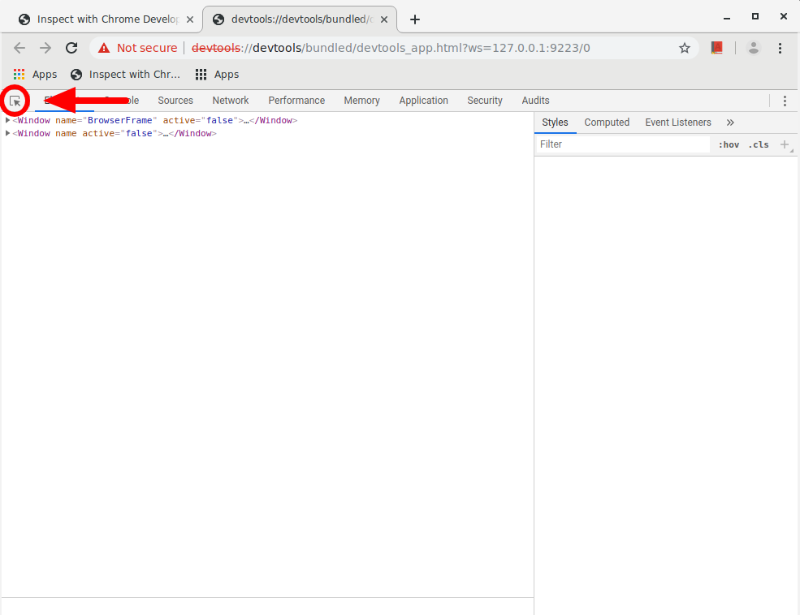Viewport: 800px width, 615px height.
Task: Click the red extension icon in toolbar
Action: 716,48
